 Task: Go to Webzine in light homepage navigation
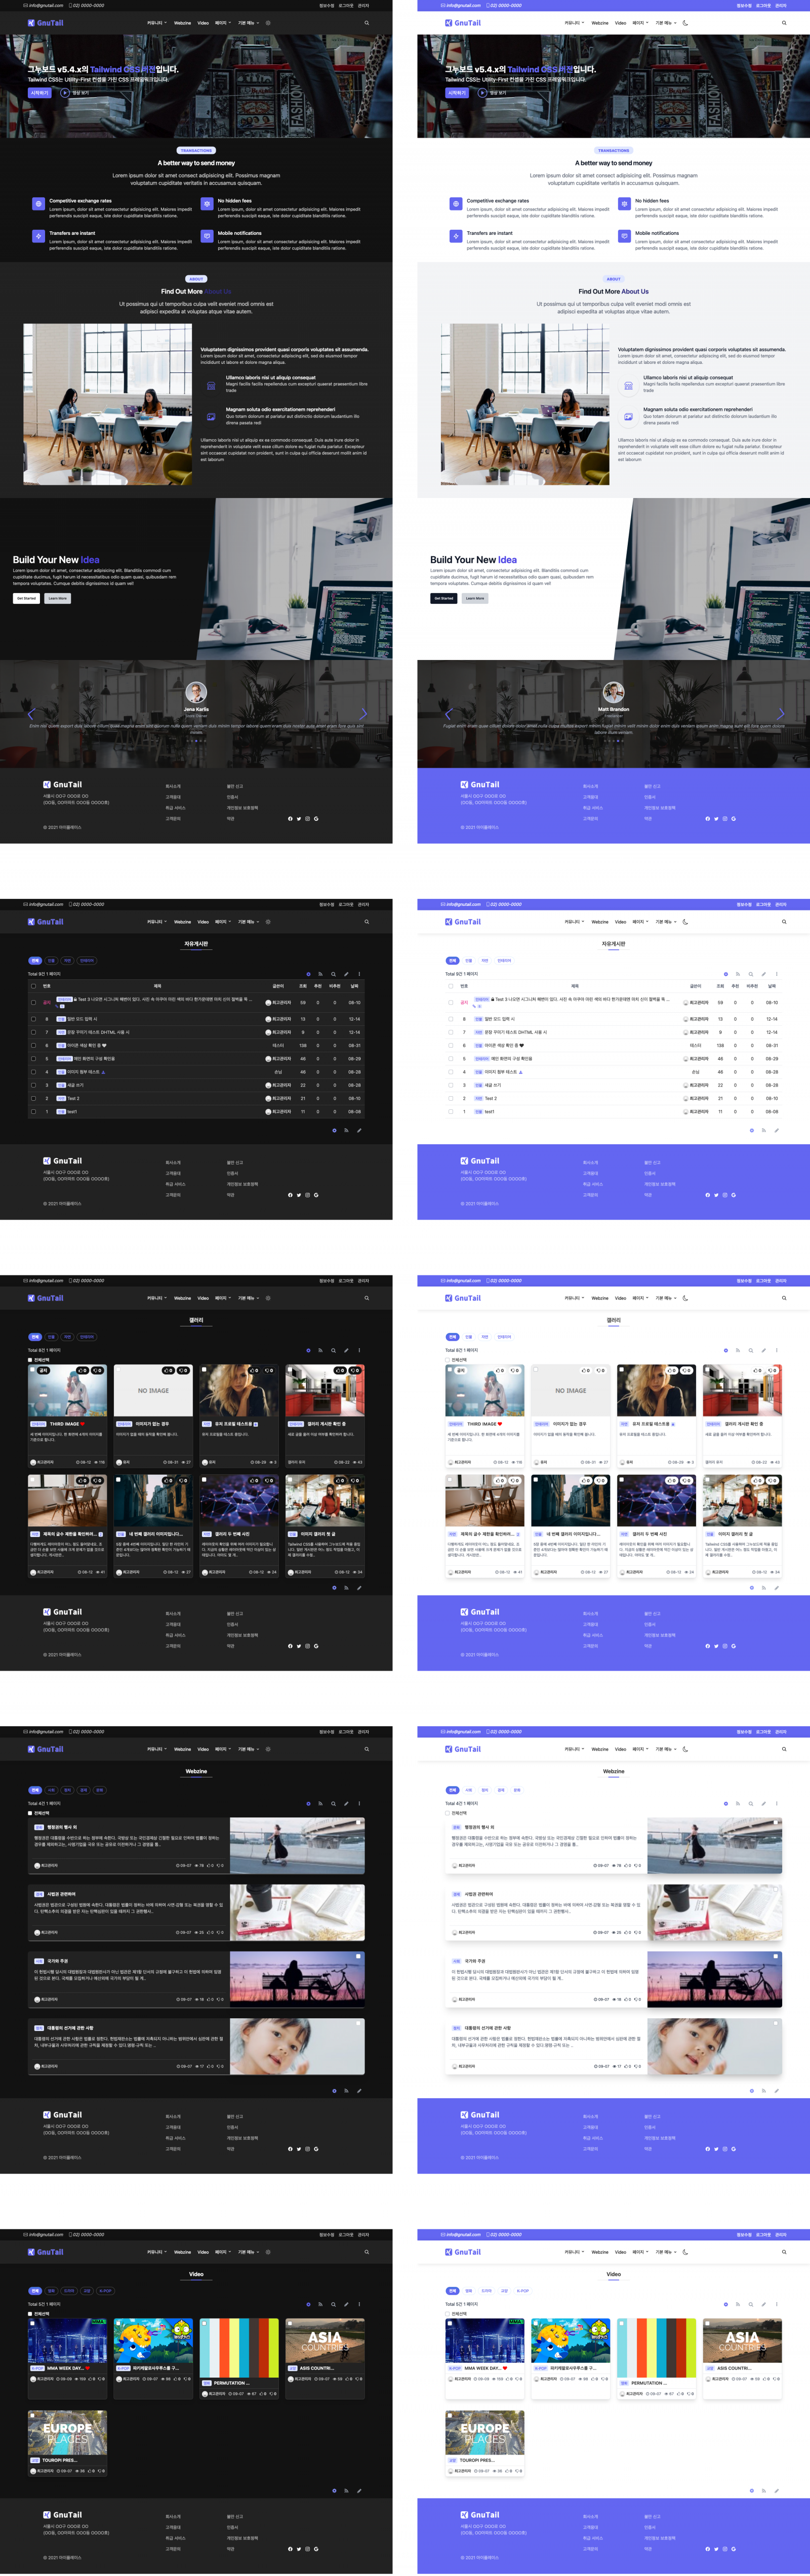[x=599, y=22]
